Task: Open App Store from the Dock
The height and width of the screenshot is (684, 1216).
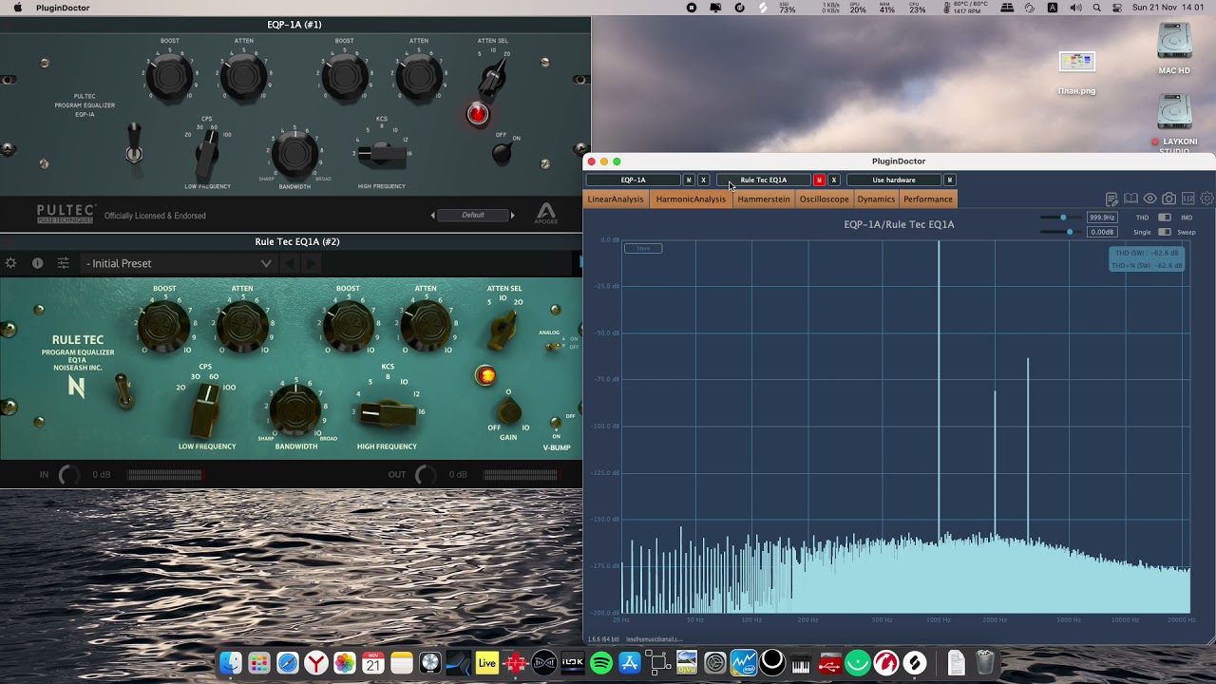Action: pyautogui.click(x=630, y=662)
